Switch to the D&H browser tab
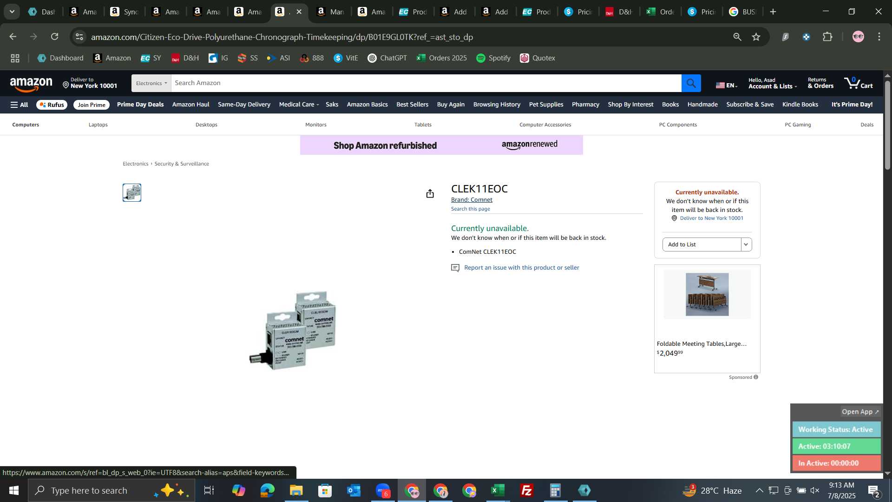 point(619,12)
